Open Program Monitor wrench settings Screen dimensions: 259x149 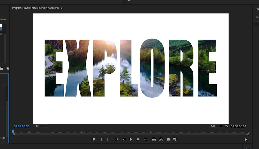[x=227, y=126]
